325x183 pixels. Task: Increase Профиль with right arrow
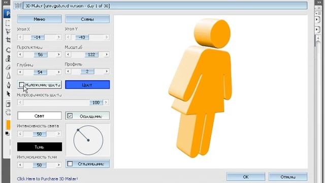click(107, 71)
